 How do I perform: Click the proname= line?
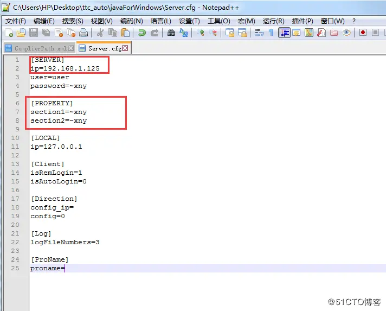(x=48, y=268)
